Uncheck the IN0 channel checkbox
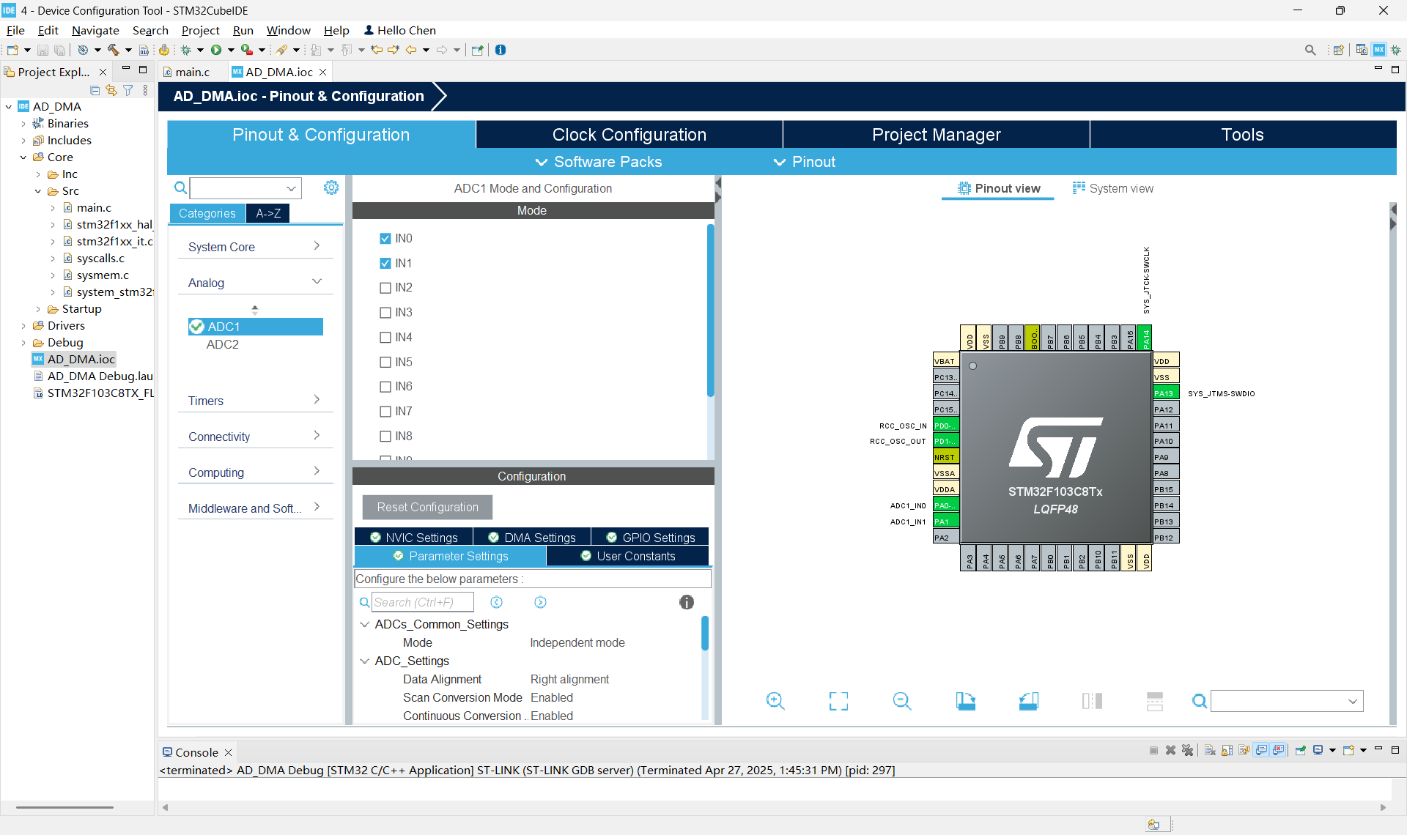 [x=385, y=237]
